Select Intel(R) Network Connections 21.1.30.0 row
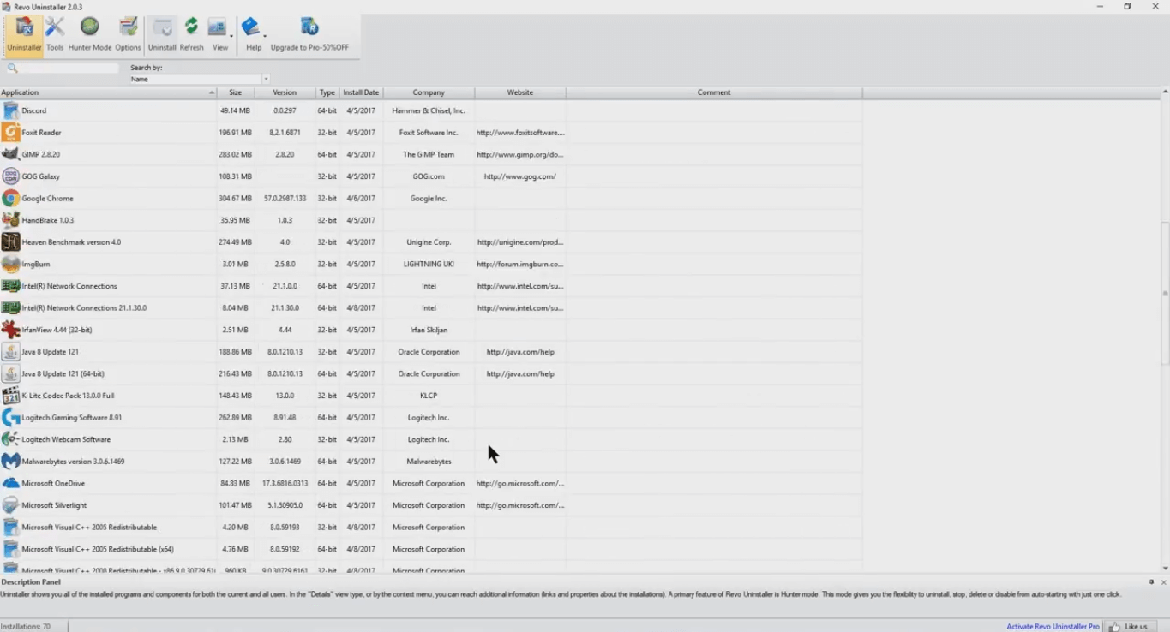This screenshot has height=632, width=1170. click(431, 307)
